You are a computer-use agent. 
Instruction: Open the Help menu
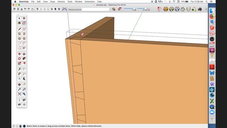(99, 1)
